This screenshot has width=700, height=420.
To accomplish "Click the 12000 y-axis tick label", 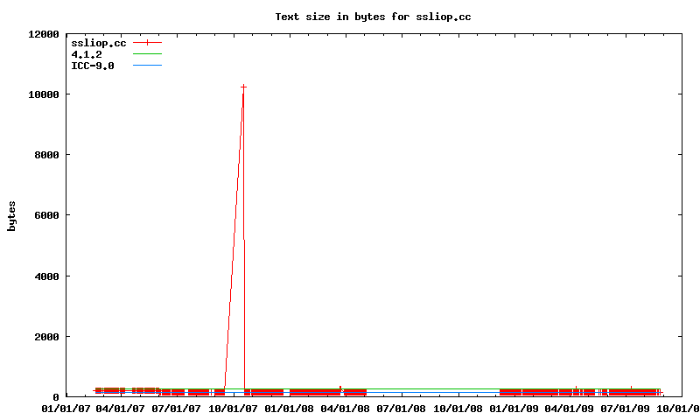I will pos(41,34).
